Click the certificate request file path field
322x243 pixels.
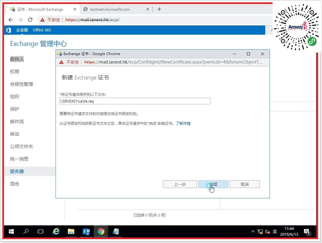pos(135,101)
